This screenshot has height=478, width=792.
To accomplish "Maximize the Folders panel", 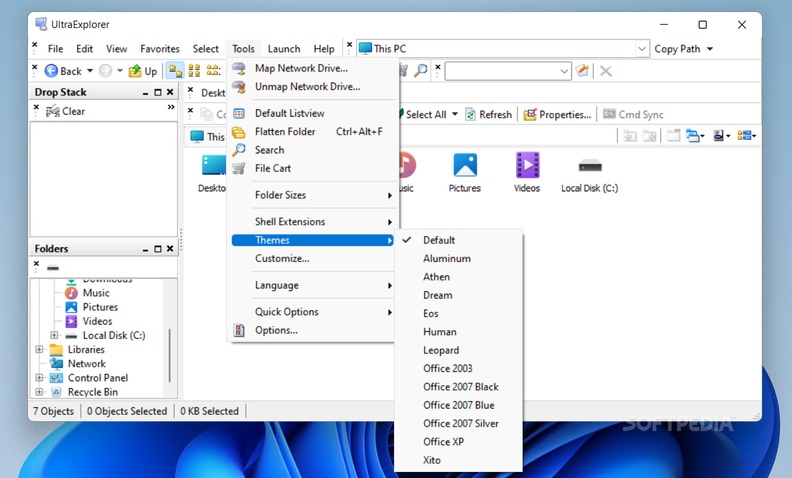I will click(157, 249).
